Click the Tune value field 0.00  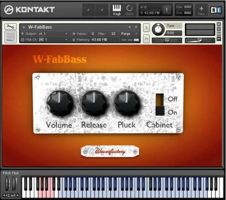173,33
